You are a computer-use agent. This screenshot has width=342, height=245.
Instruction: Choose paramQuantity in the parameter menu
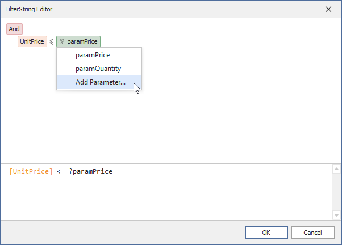tap(98, 69)
